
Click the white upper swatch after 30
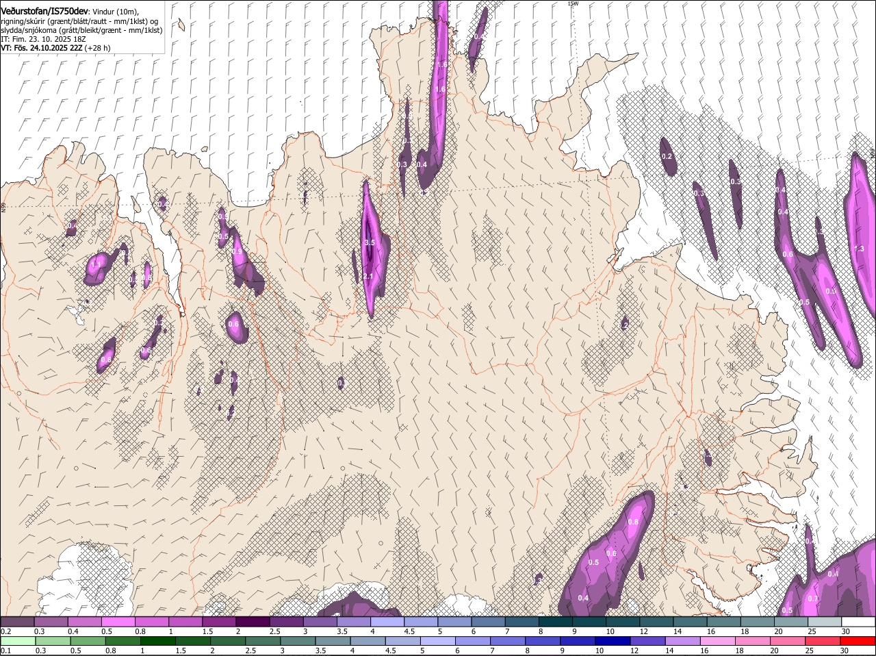point(858,622)
